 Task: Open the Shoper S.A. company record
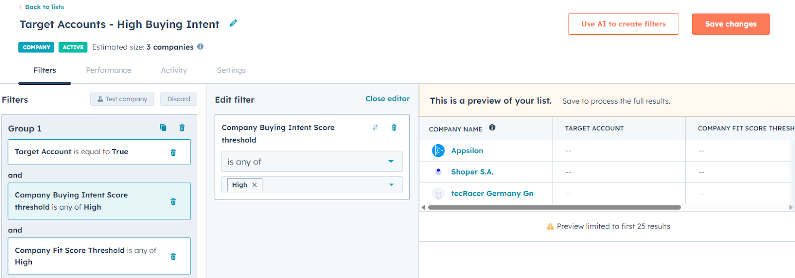pos(473,172)
